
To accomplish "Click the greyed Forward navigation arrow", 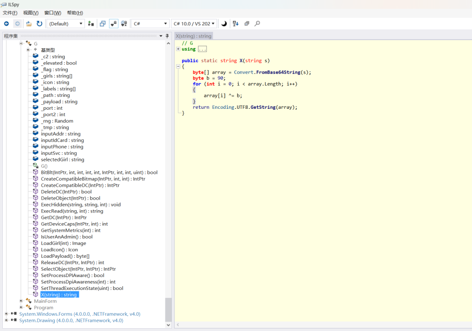I will [18, 24].
